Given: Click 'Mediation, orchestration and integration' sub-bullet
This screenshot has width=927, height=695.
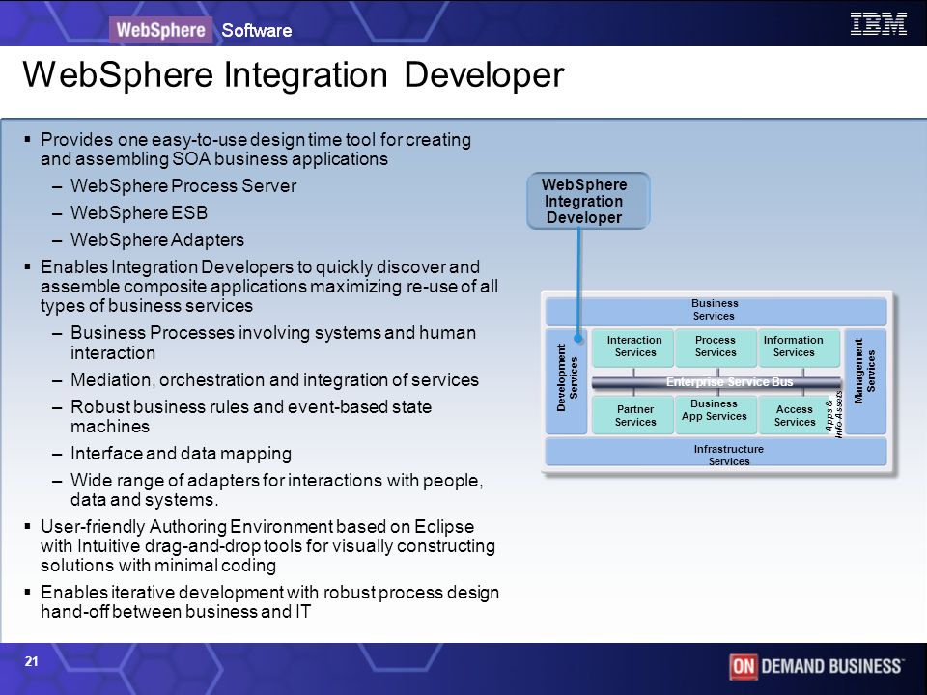Looking at the screenshot, I should click(x=274, y=380).
